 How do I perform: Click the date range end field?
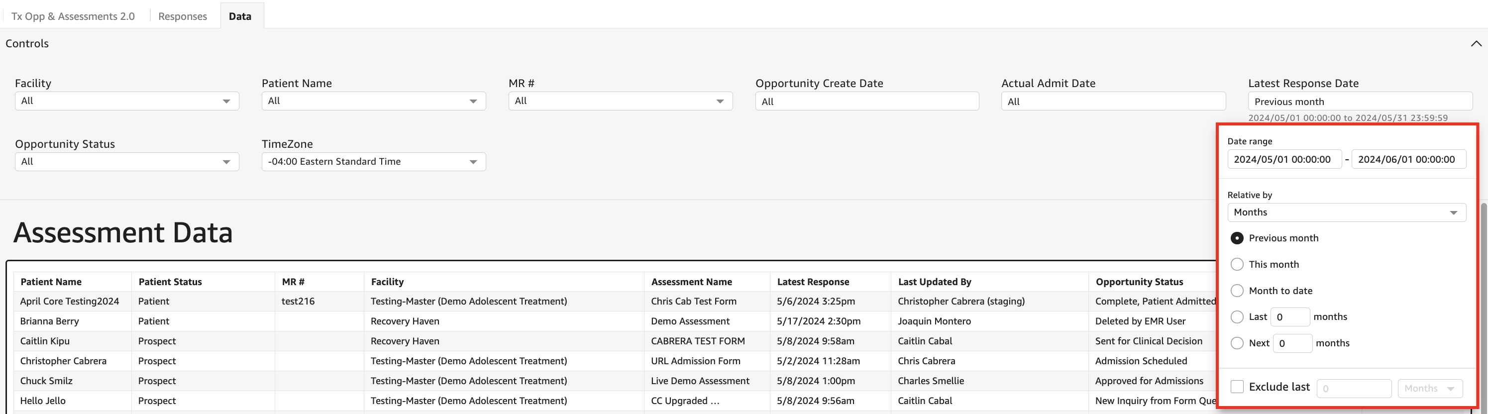point(1408,159)
